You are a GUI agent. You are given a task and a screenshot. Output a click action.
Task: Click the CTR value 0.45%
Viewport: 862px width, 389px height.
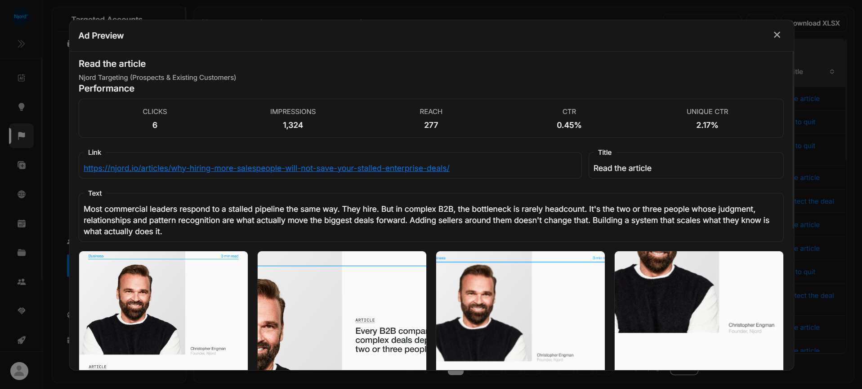(x=569, y=125)
